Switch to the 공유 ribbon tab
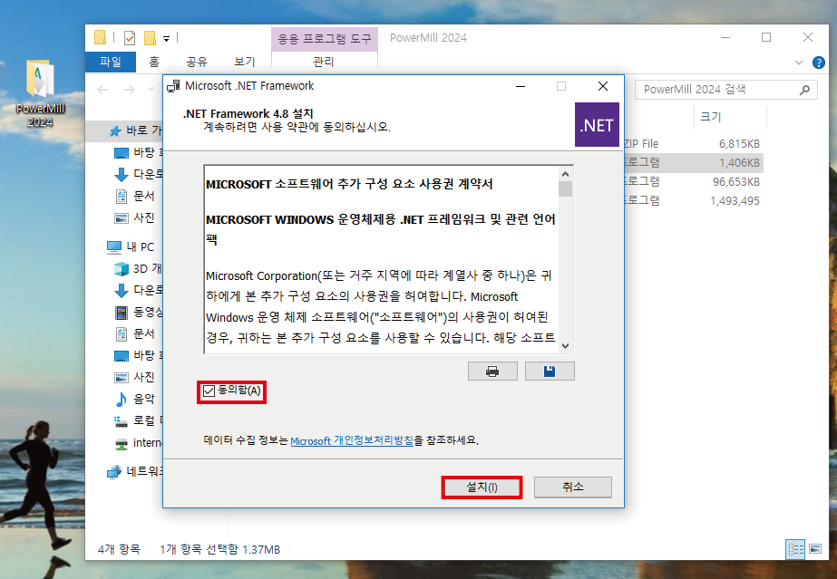Screen dimensions: 837x579 point(197,62)
